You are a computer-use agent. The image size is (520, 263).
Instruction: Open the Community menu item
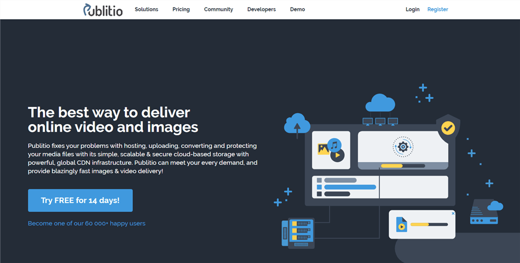click(218, 9)
